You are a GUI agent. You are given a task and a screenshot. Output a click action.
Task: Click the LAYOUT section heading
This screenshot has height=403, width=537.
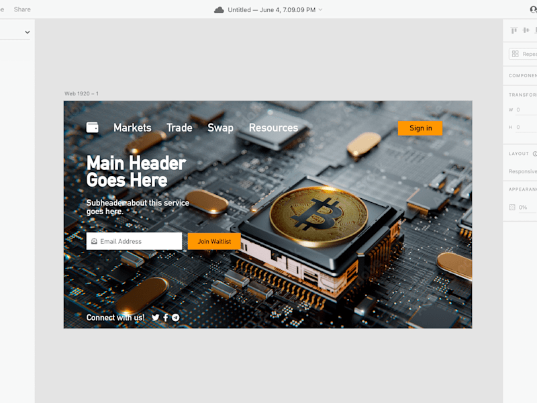[x=518, y=154]
